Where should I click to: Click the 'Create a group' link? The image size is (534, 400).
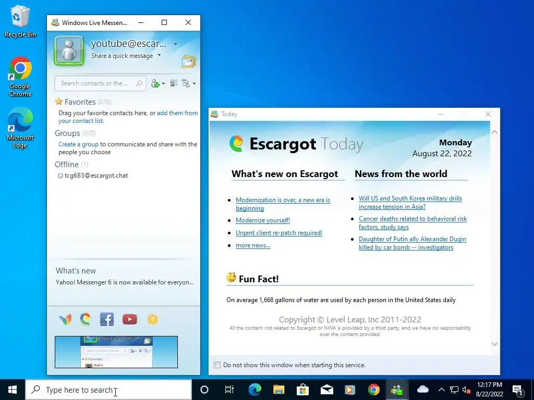(78, 144)
